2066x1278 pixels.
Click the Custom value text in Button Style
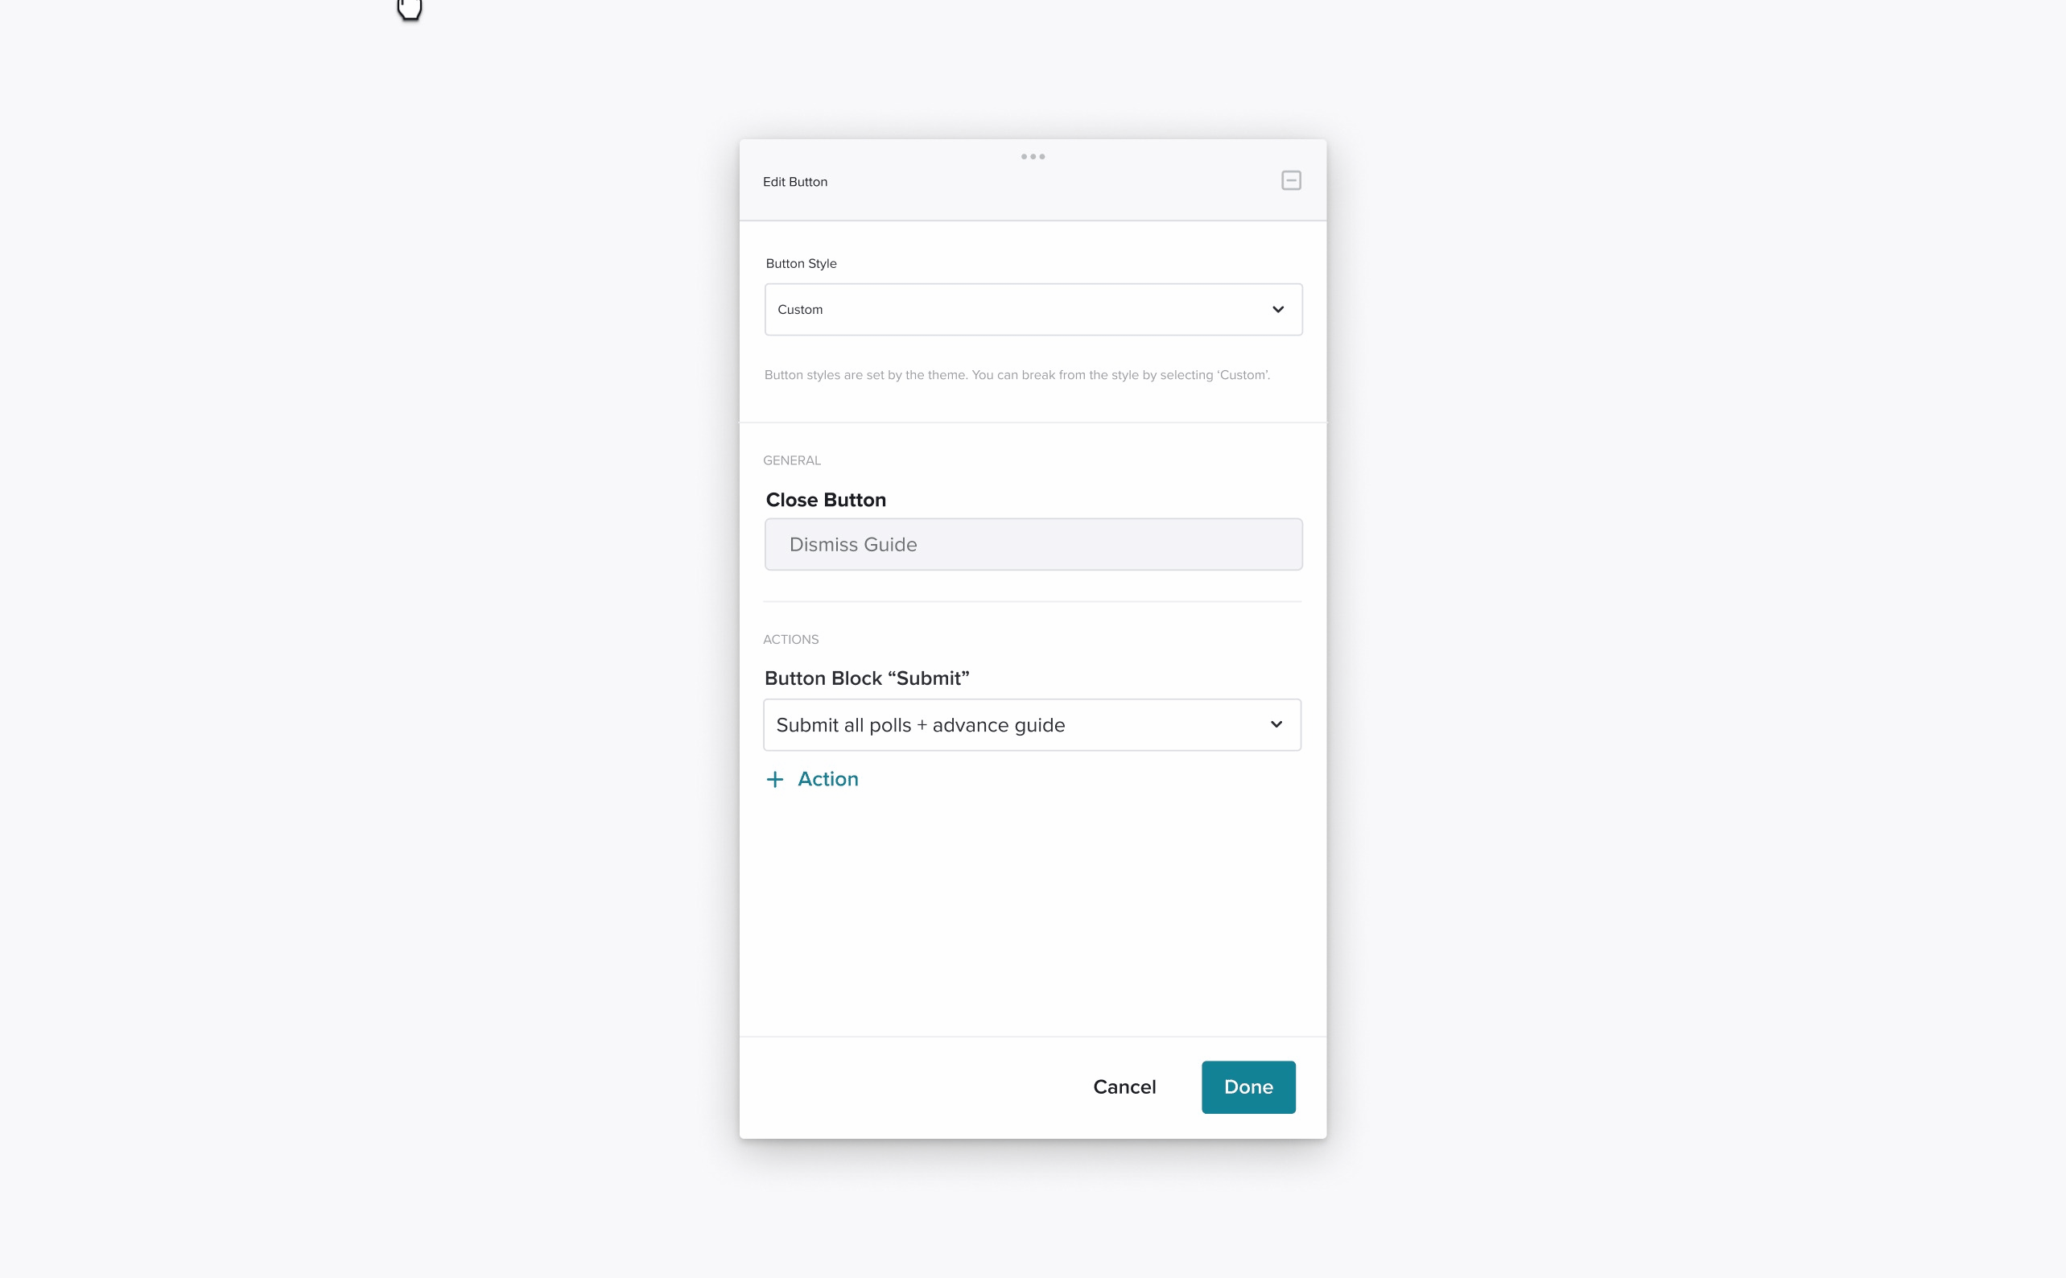[x=800, y=309]
